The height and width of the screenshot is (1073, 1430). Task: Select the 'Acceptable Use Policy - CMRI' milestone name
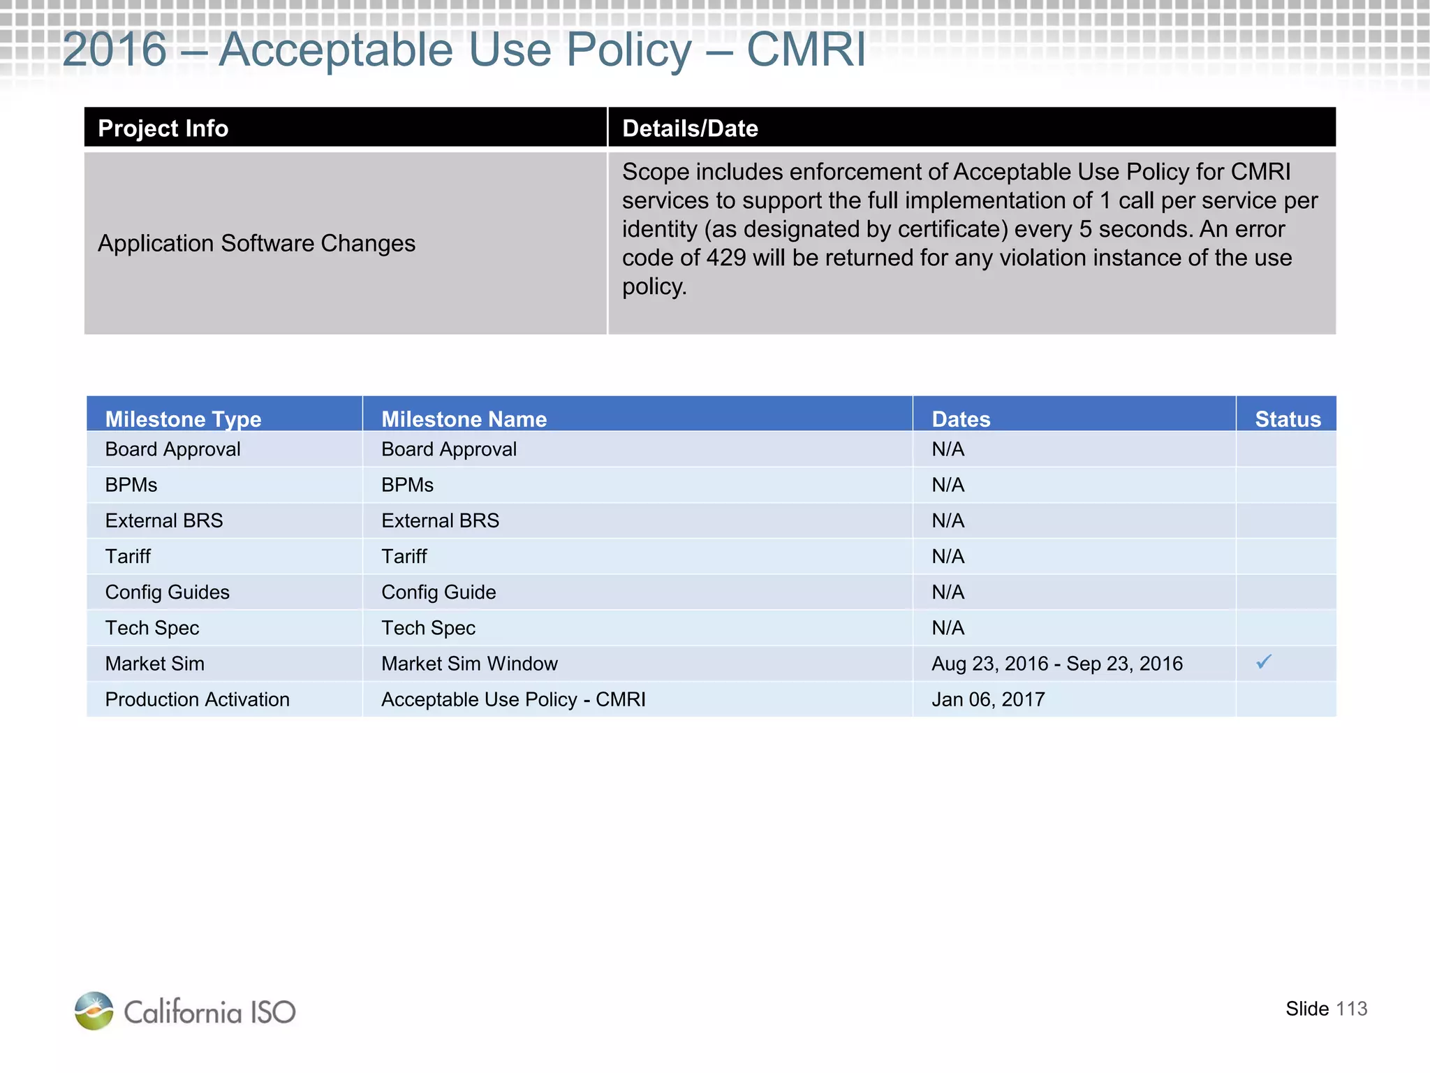click(x=513, y=699)
